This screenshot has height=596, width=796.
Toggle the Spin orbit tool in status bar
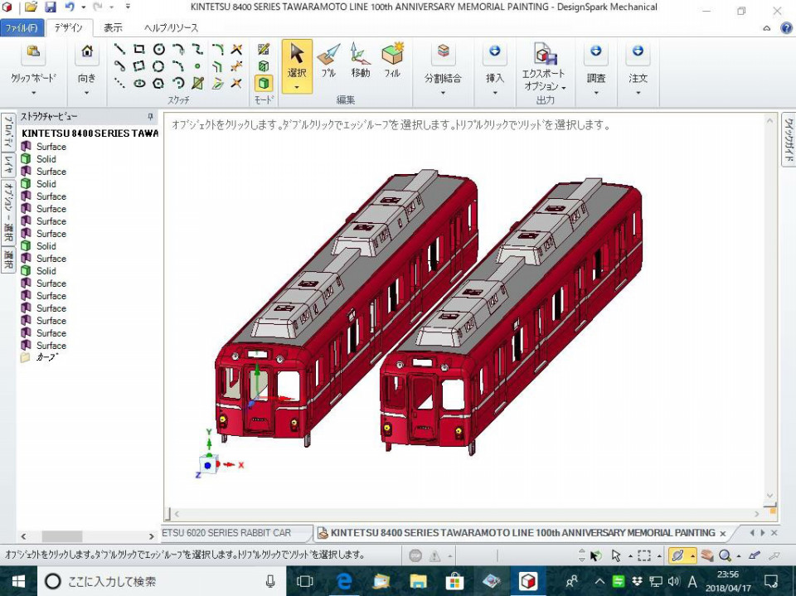tap(677, 555)
